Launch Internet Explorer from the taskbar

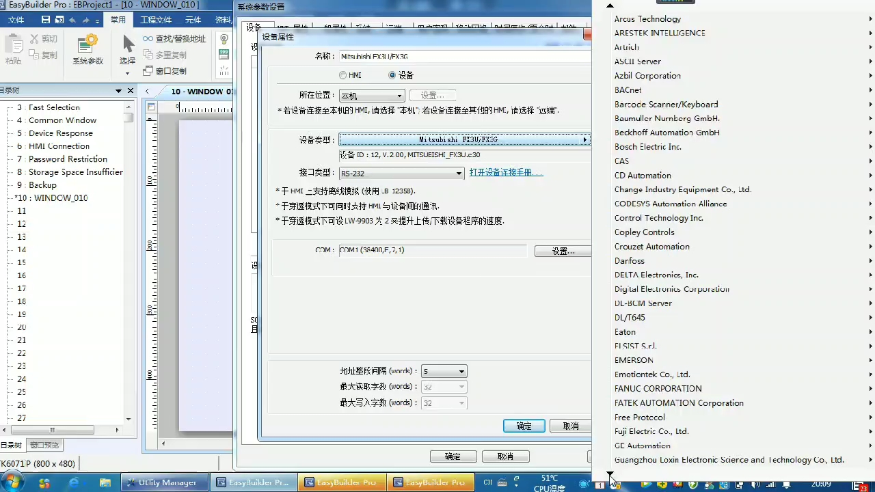click(x=75, y=482)
